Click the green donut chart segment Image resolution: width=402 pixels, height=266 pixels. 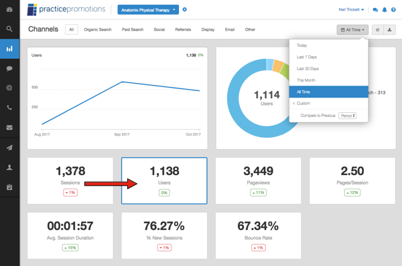point(285,72)
